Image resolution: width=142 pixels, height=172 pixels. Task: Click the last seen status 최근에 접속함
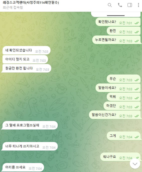coord(13,7)
